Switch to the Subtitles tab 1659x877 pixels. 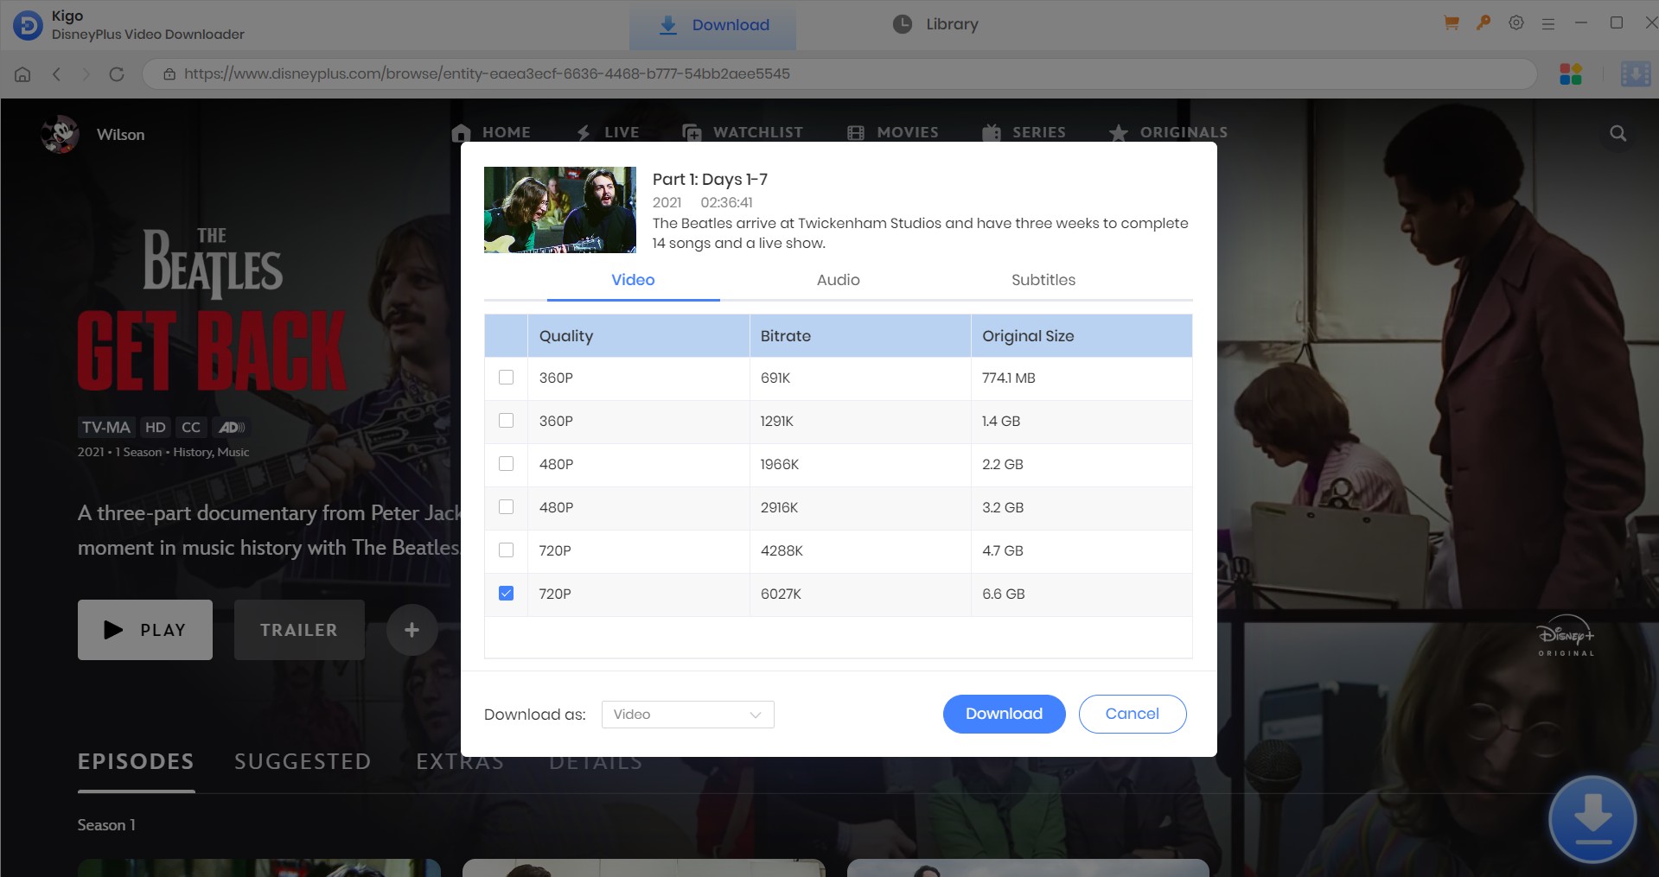pyautogui.click(x=1043, y=280)
